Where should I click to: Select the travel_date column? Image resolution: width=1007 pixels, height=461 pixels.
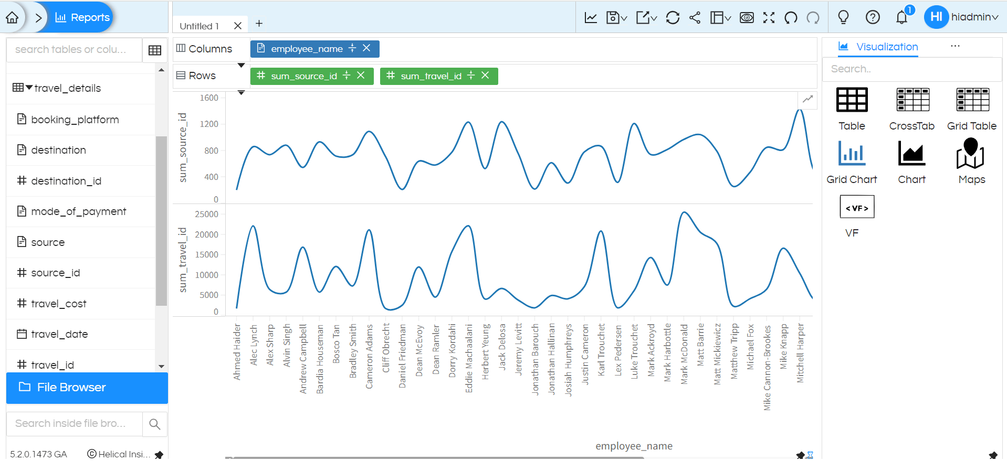click(x=59, y=334)
